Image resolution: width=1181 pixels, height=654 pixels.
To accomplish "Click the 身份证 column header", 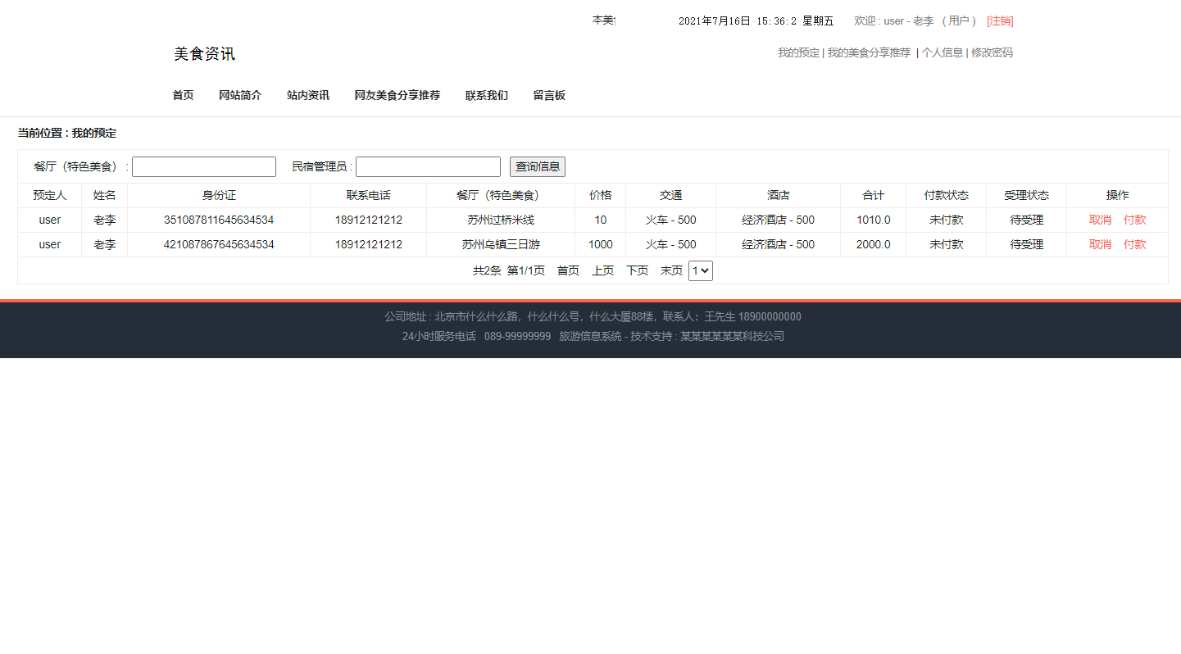I will [x=219, y=195].
